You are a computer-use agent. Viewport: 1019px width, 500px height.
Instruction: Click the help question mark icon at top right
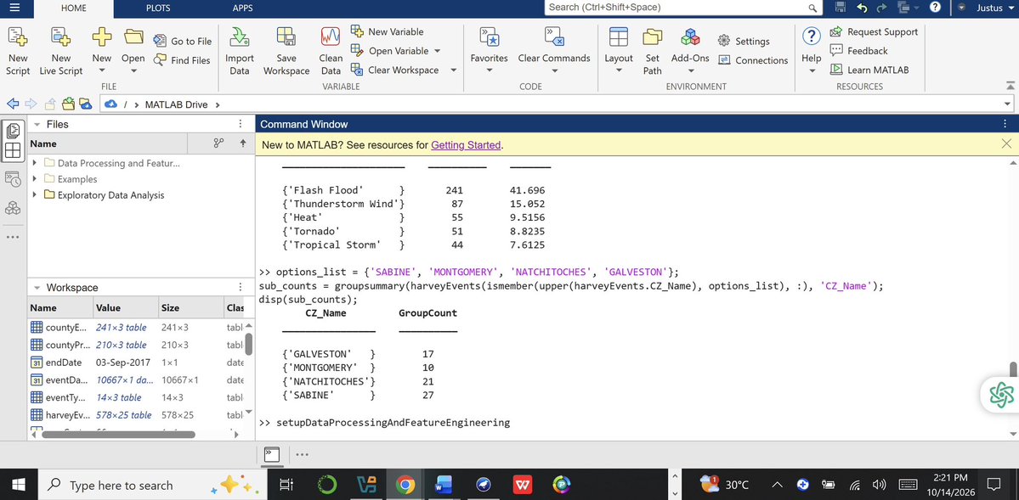pyautogui.click(x=935, y=8)
